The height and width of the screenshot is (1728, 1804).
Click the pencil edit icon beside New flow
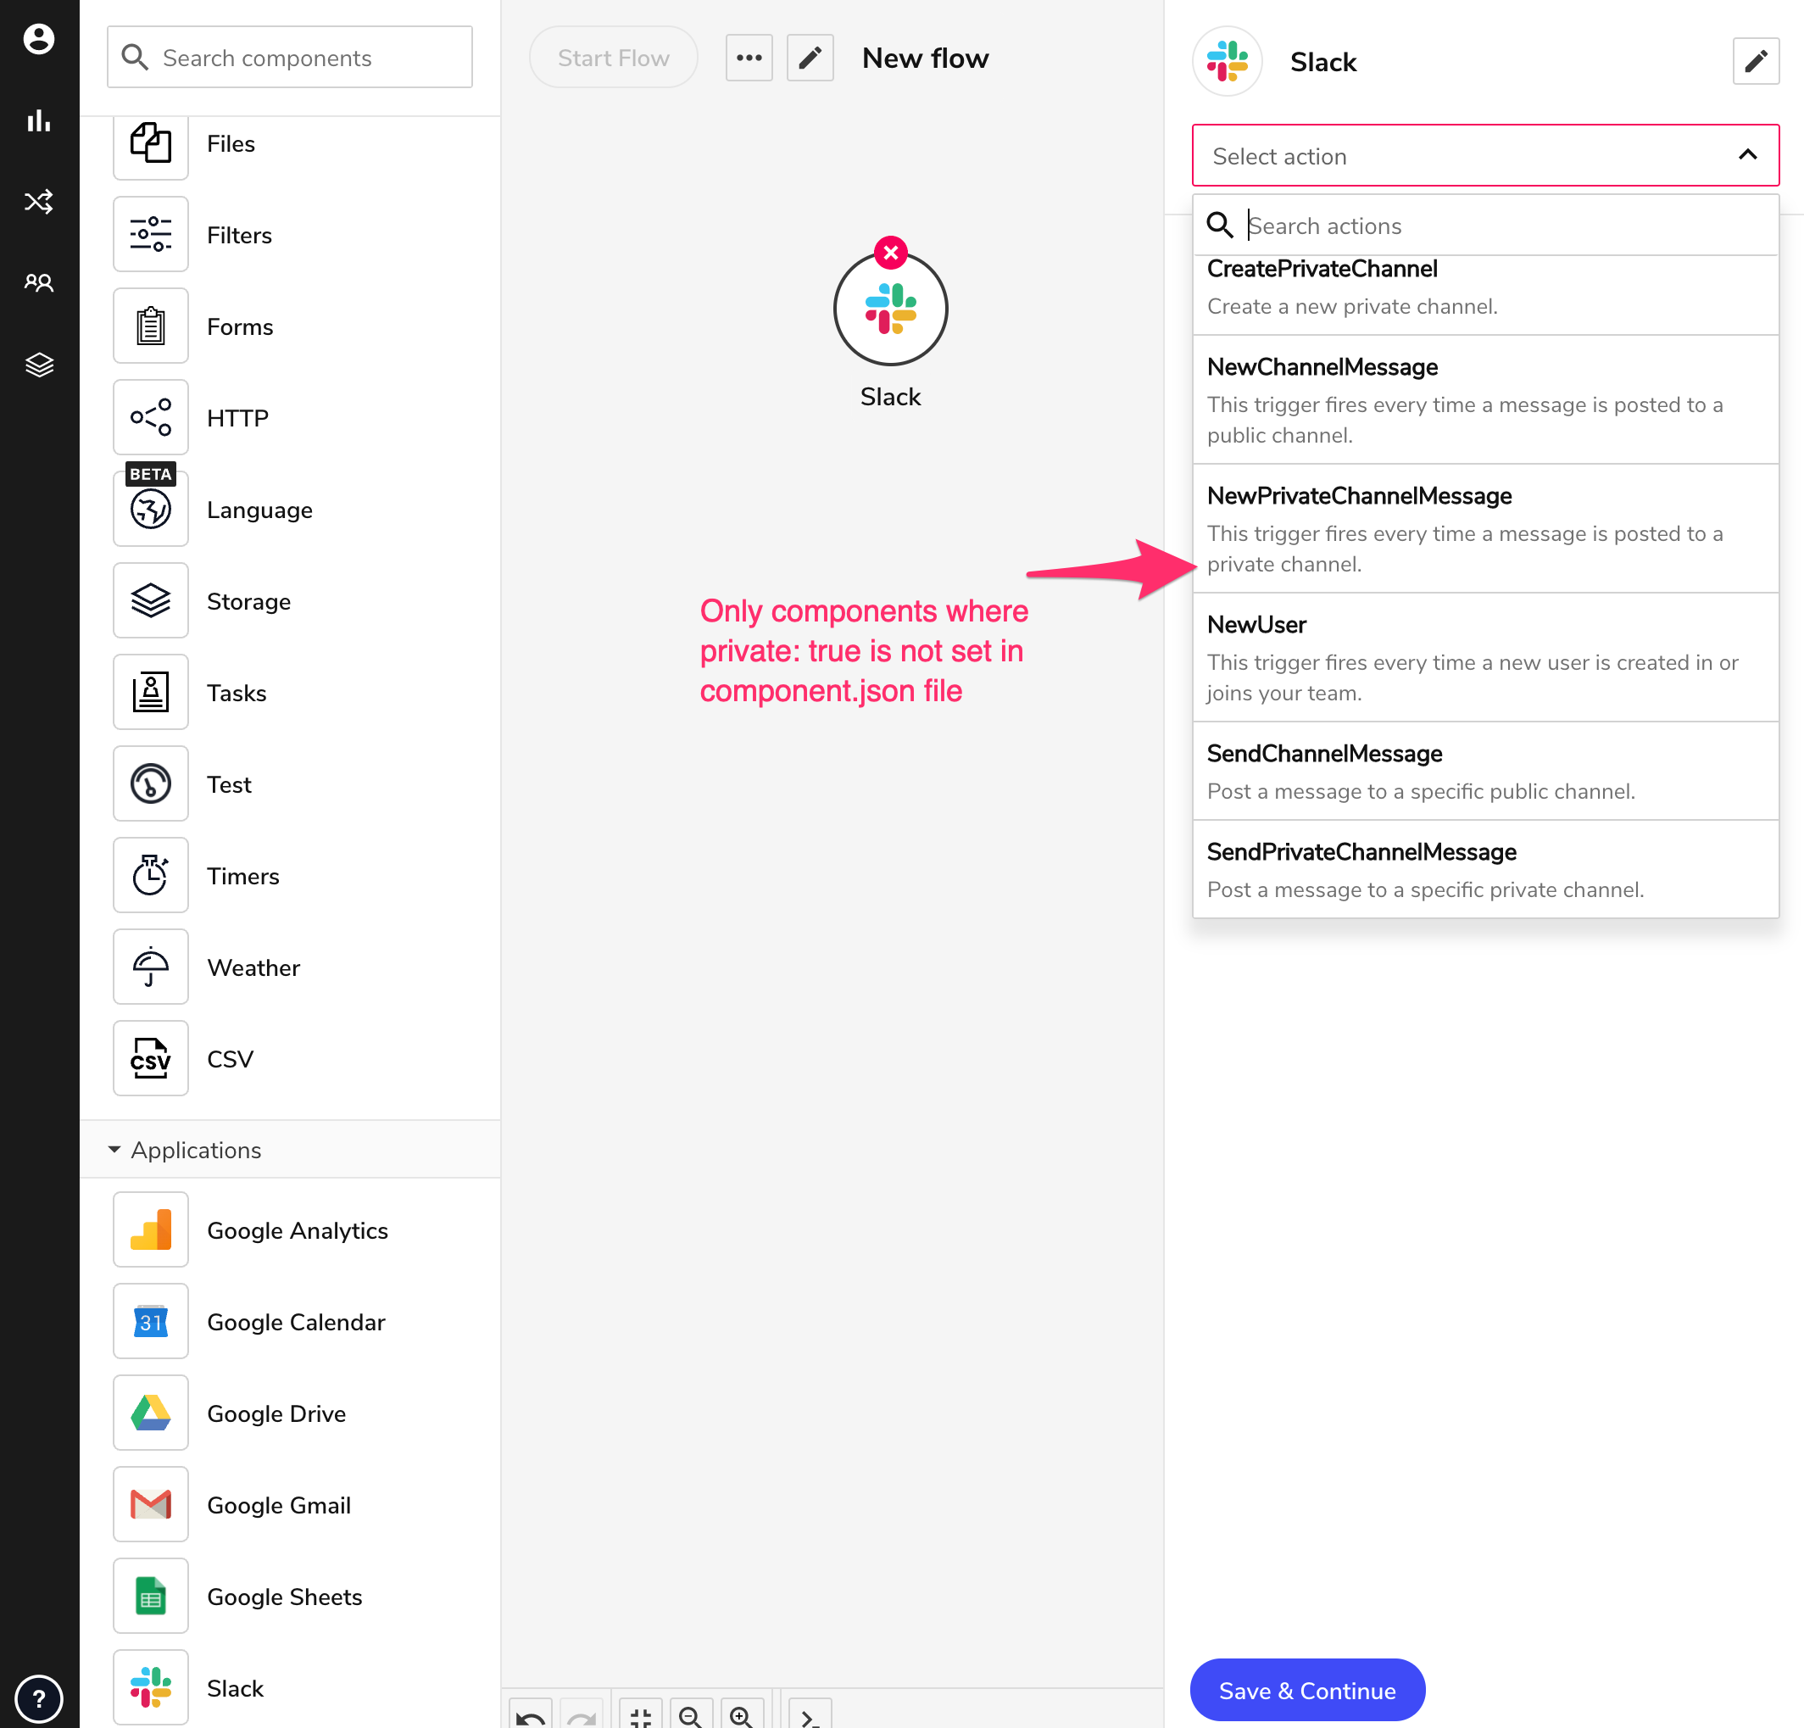810,59
